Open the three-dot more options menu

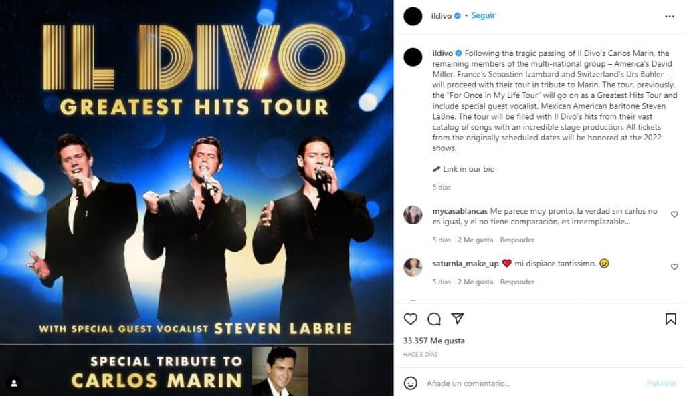[669, 16]
